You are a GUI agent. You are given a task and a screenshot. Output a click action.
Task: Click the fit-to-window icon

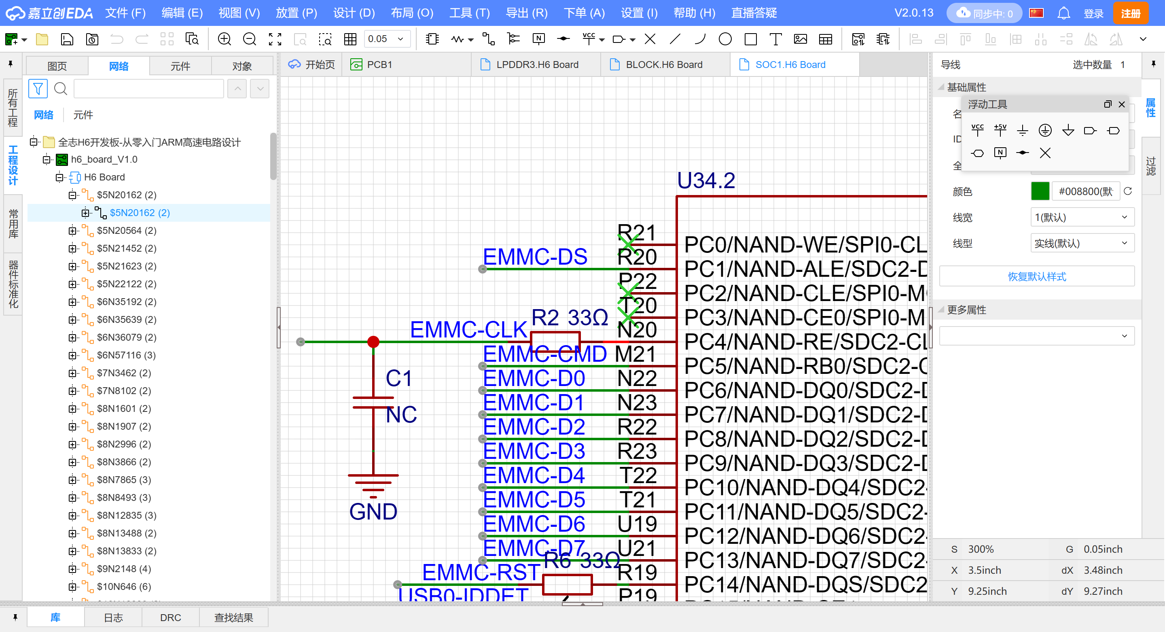tap(275, 39)
